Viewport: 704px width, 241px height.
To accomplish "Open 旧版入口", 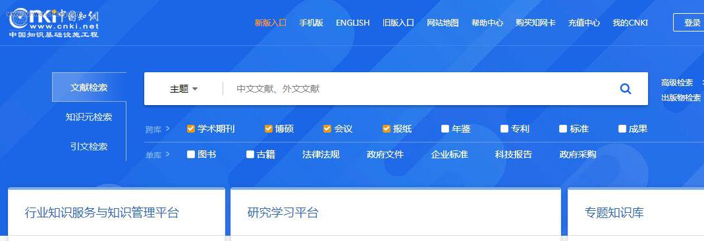I will 398,22.
